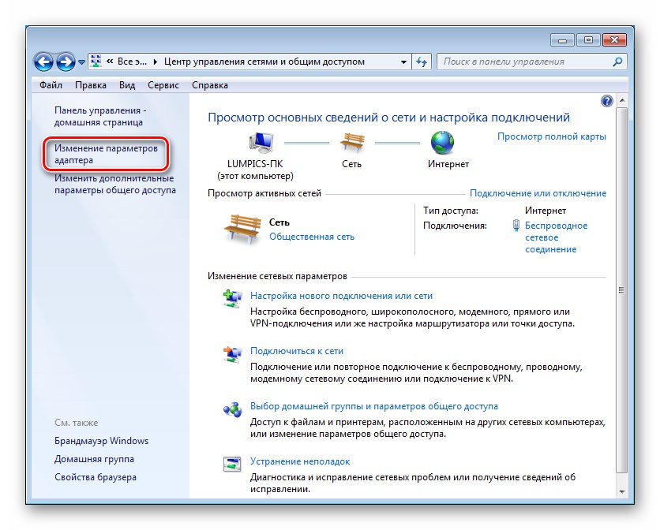Open the Справка menu
Screen dimensions: 660x530
click(210, 85)
